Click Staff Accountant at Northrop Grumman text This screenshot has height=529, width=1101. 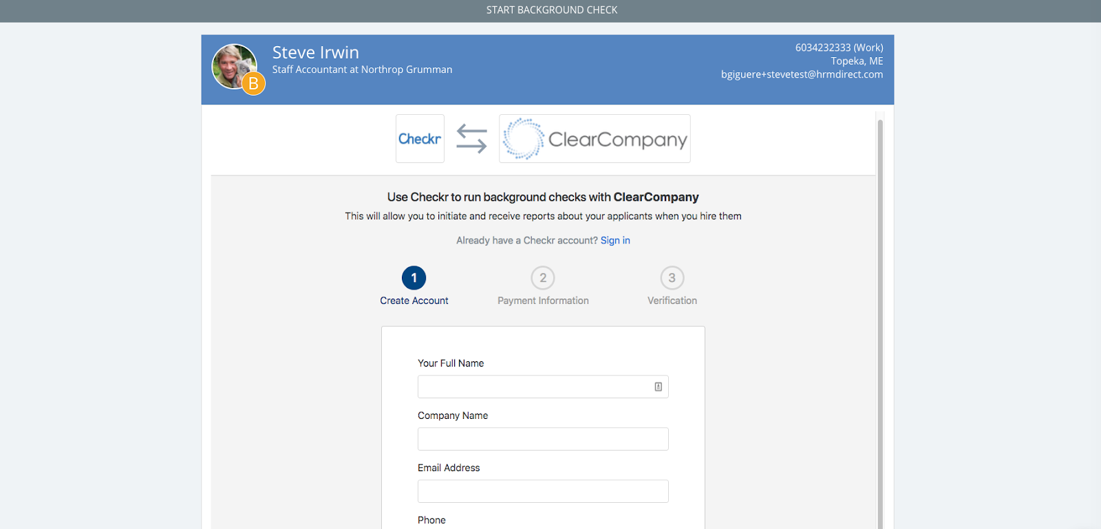362,69
